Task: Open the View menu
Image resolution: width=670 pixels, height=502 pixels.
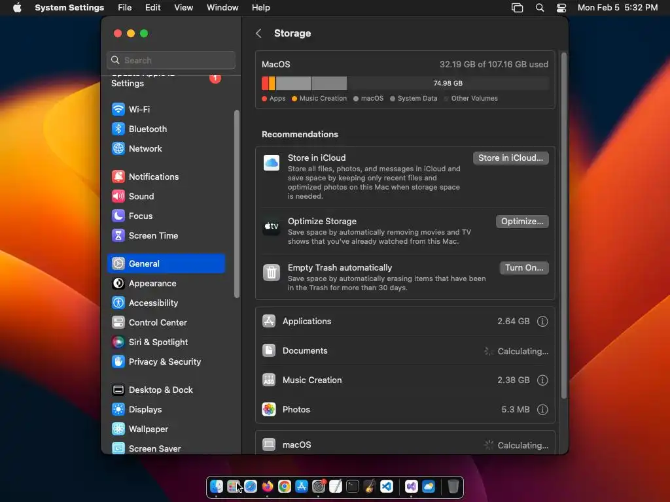Action: click(x=183, y=8)
